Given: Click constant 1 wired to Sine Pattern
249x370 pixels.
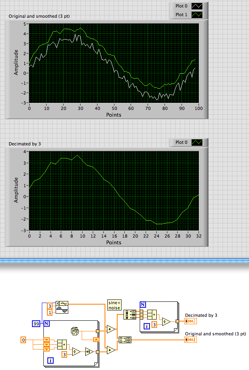Looking at the screenshot, I should (x=50, y=312).
